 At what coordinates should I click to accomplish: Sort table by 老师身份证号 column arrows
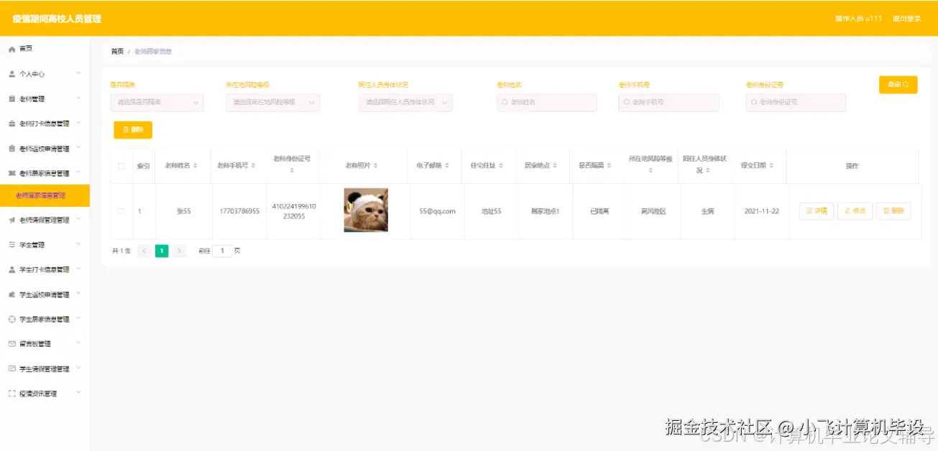[292, 171]
